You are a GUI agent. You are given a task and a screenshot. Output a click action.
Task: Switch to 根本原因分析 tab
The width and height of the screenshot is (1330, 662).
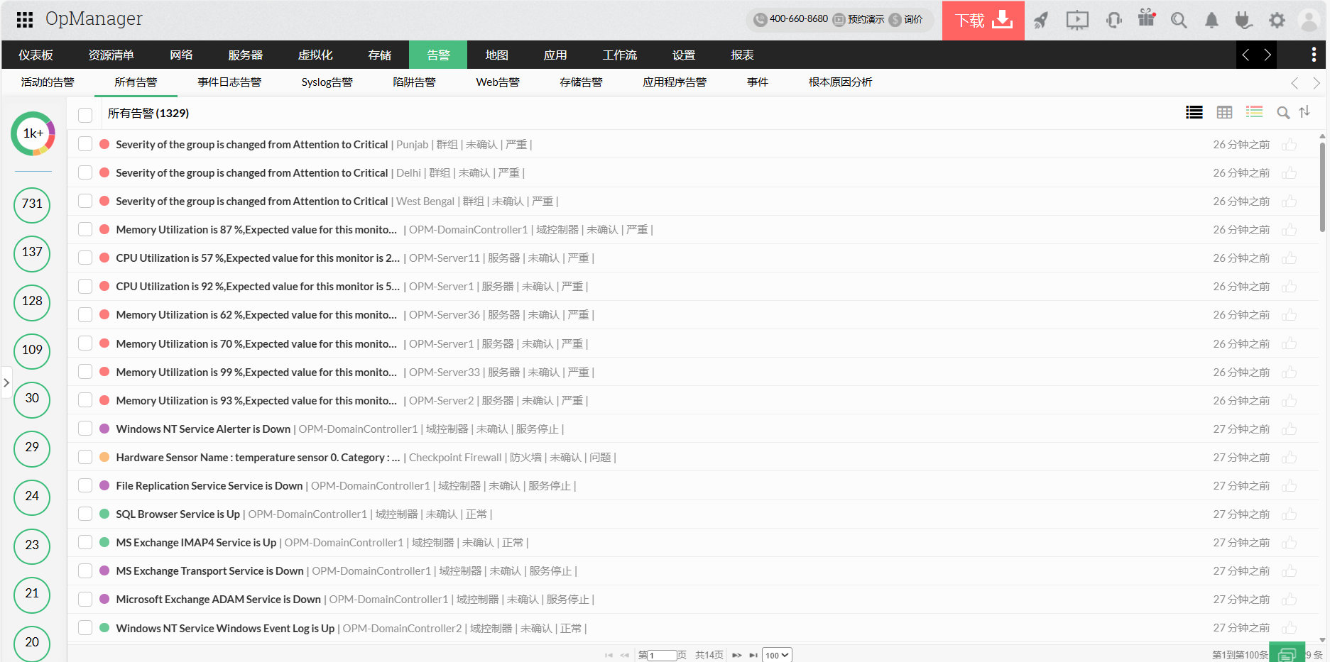coord(840,82)
